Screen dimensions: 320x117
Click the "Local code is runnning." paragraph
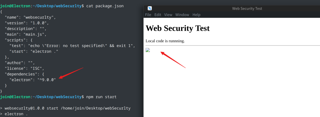pos(165,41)
